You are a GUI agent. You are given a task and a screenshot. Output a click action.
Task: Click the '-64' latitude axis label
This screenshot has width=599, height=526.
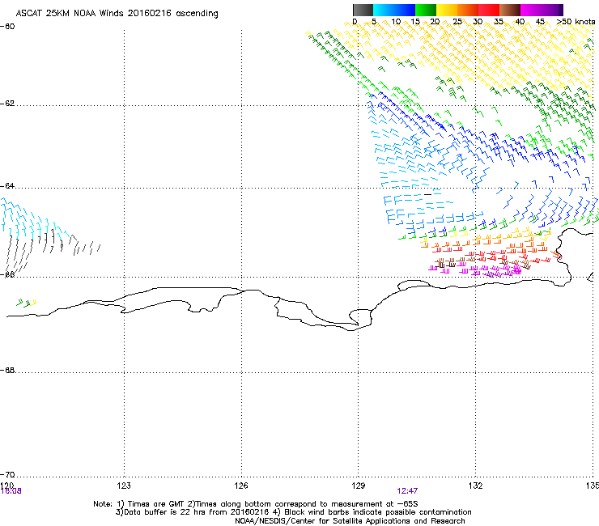(x=7, y=186)
